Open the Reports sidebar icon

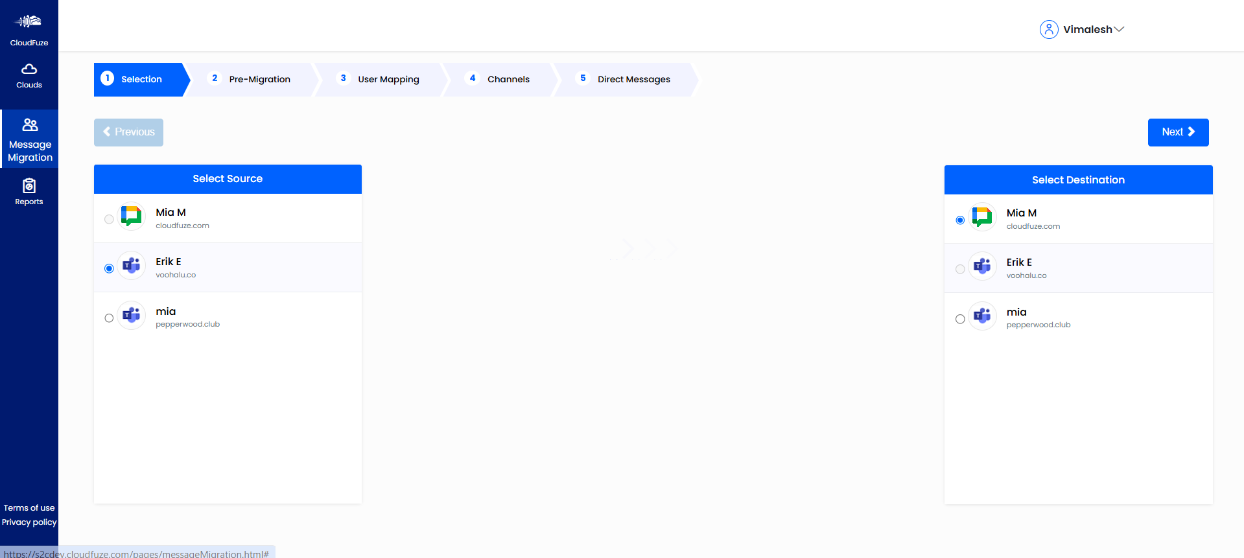click(29, 186)
